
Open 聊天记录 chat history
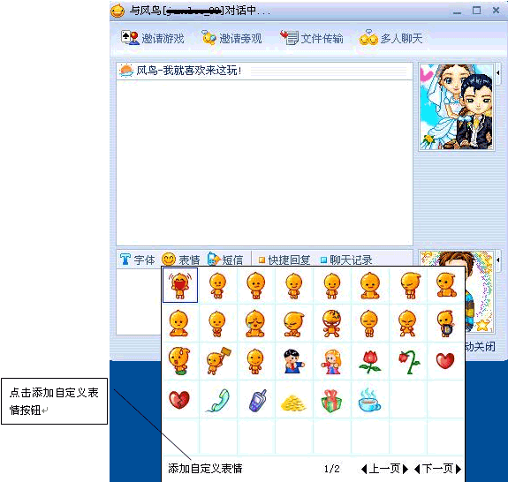pyautogui.click(x=346, y=260)
